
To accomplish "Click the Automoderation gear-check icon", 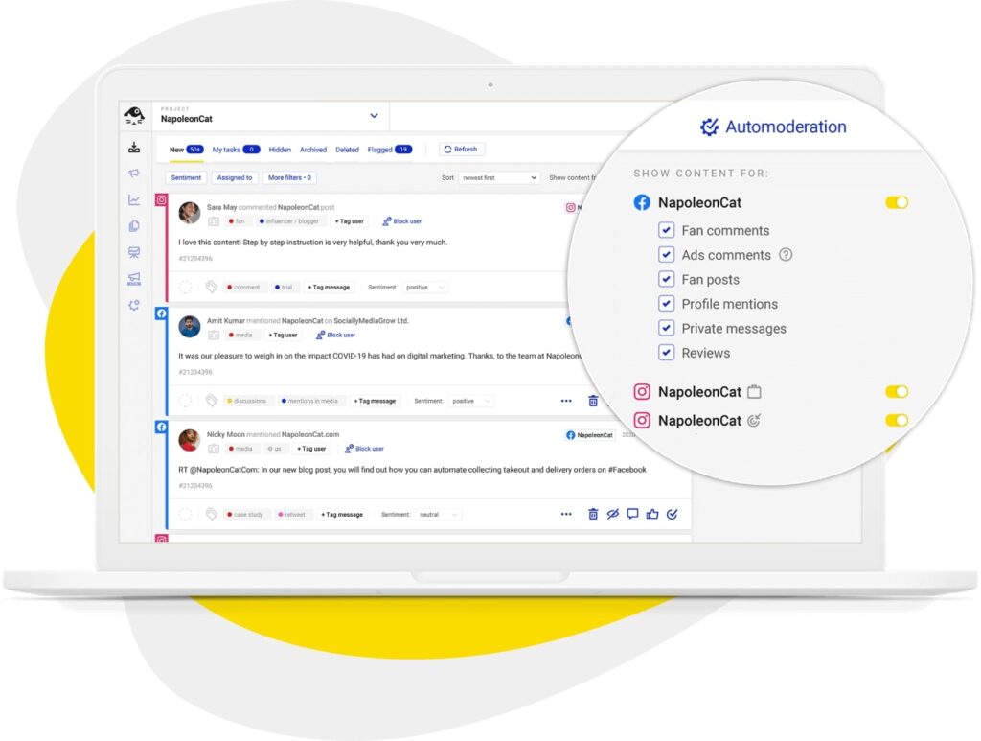I will pos(710,127).
